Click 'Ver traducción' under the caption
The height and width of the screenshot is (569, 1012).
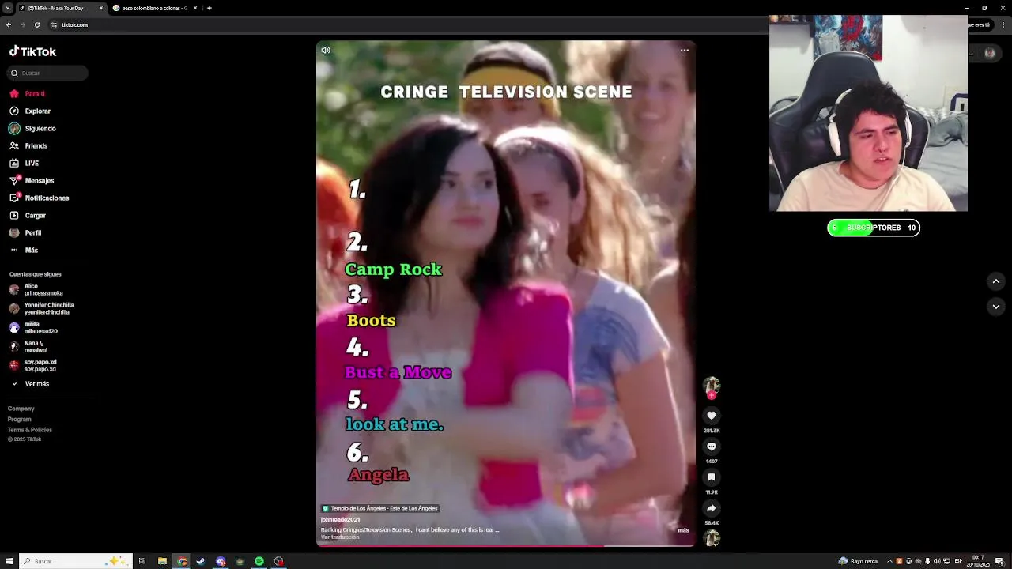pos(340,537)
